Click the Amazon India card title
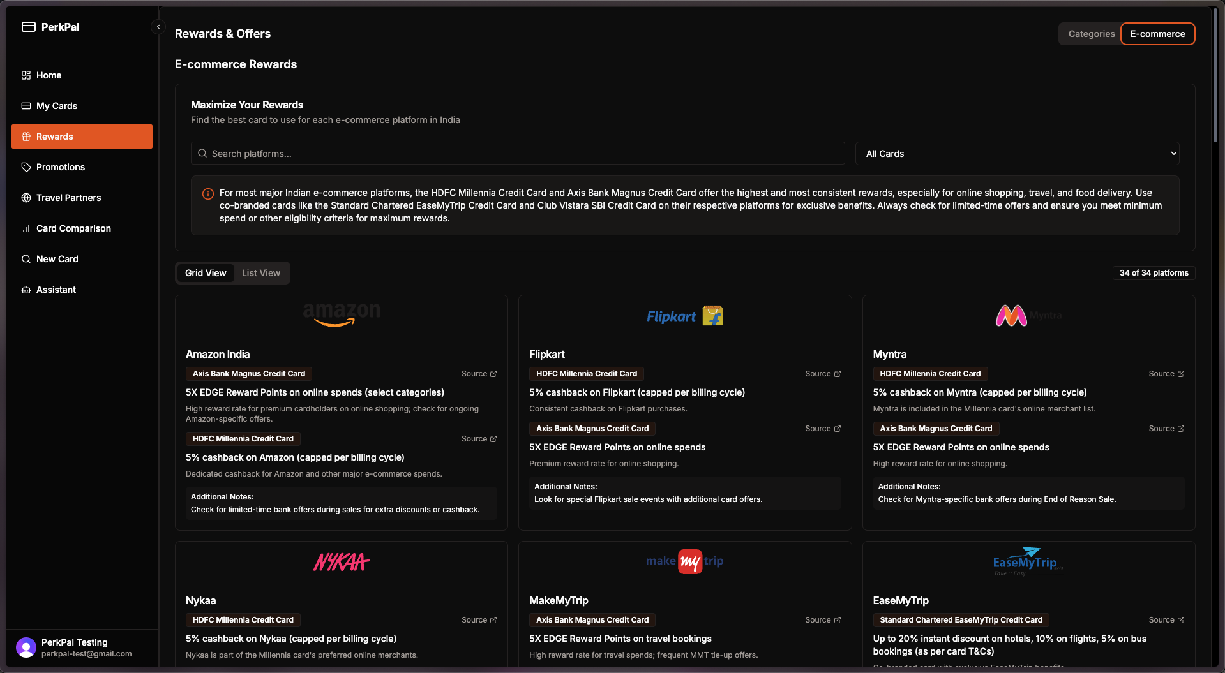 click(218, 354)
